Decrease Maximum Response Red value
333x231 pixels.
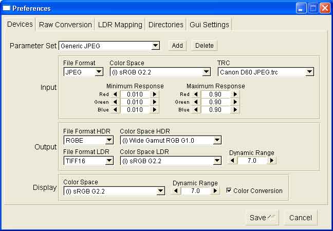click(196, 94)
